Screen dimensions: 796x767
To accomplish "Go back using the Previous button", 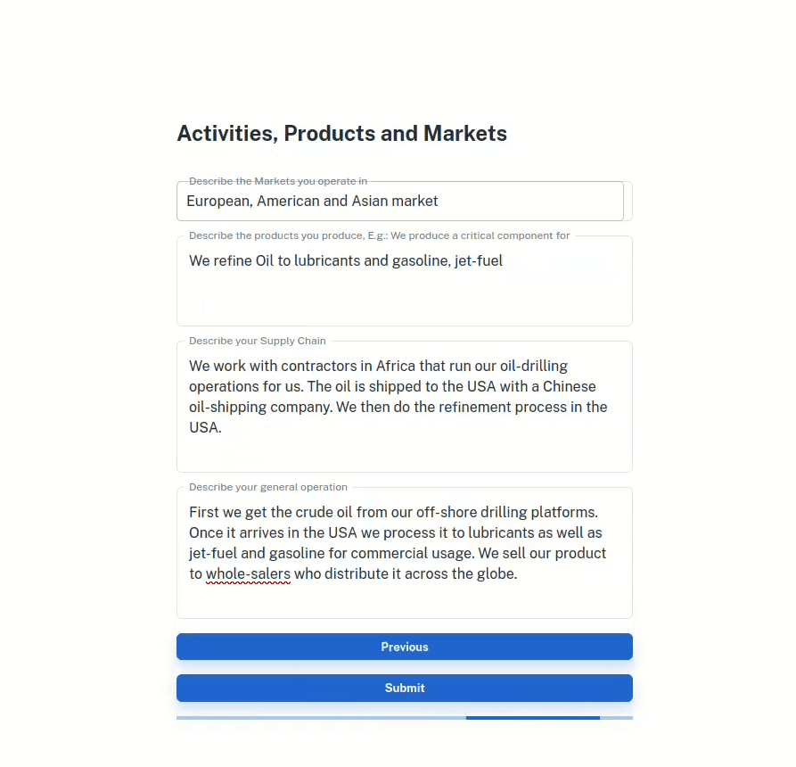I will (404, 647).
